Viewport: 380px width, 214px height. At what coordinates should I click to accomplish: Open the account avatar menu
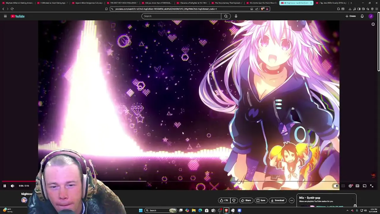(371, 16)
